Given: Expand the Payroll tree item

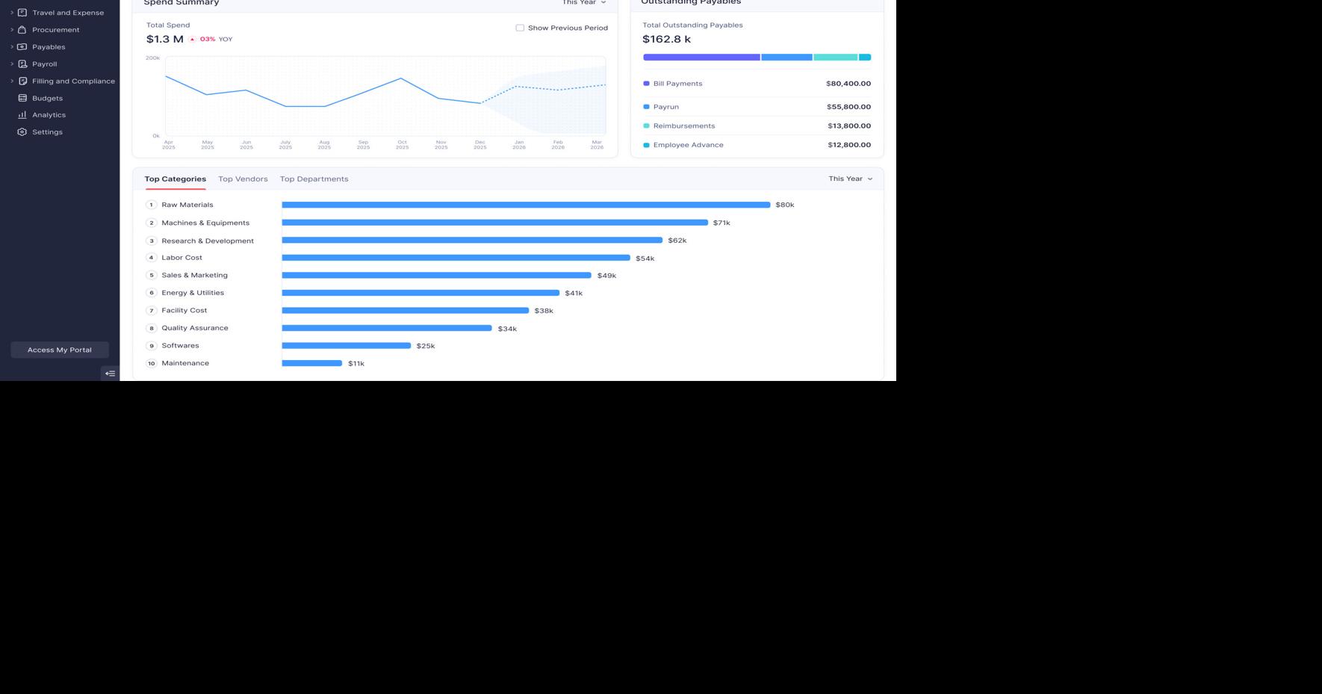Looking at the screenshot, I should (x=10, y=63).
